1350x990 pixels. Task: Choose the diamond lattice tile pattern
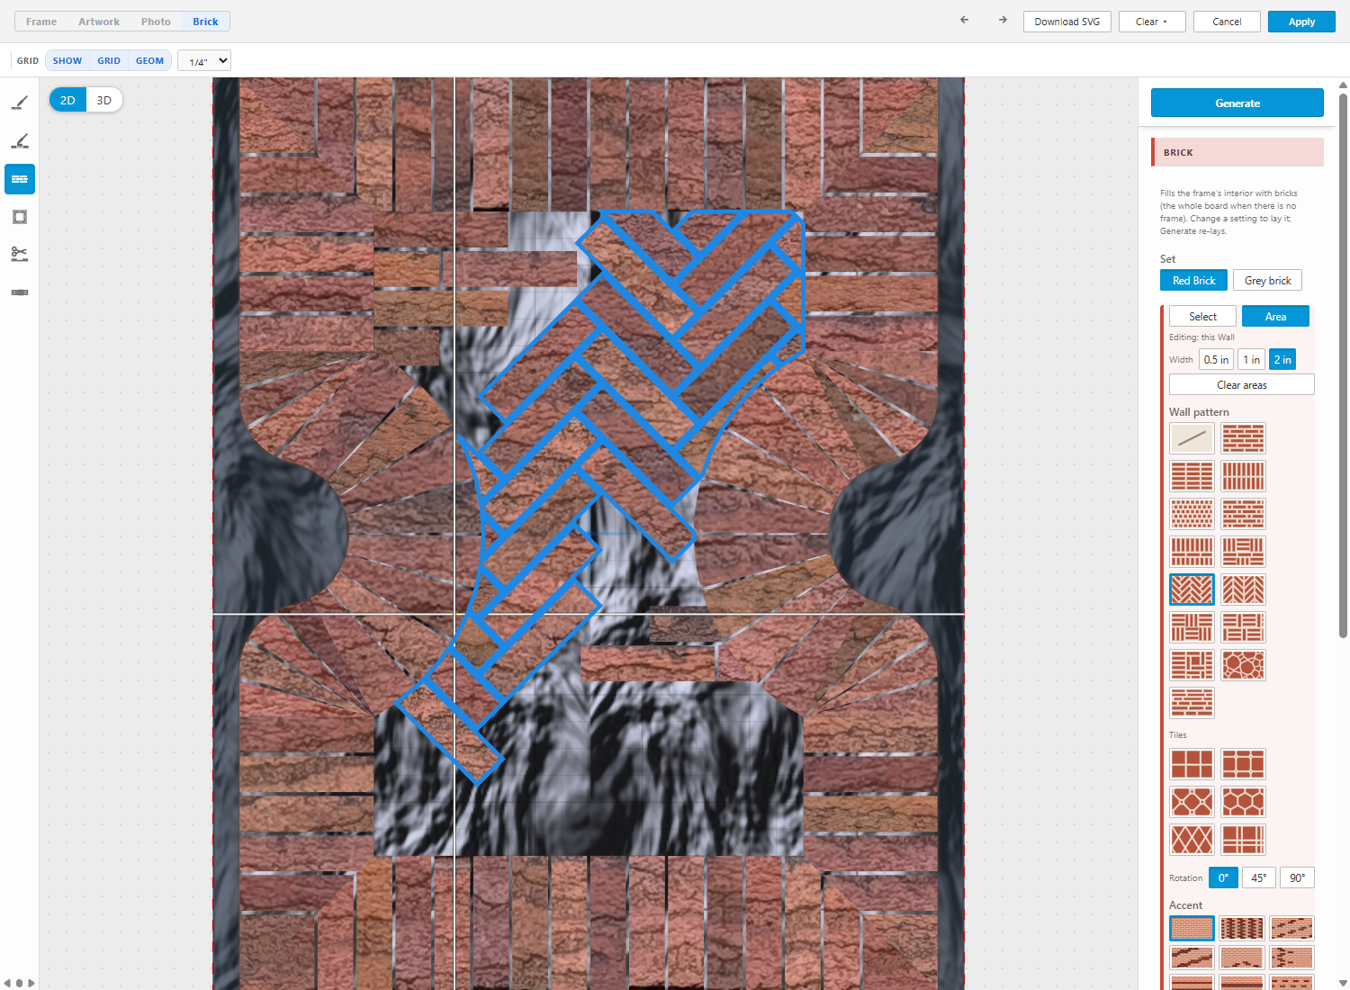(x=1192, y=840)
